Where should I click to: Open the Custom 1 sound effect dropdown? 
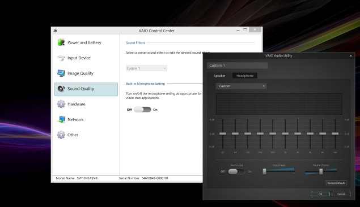(x=146, y=68)
